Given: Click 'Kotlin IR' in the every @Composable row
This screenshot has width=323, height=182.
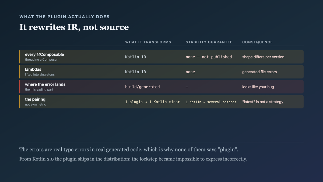Looking at the screenshot, I should pyautogui.click(x=136, y=57).
